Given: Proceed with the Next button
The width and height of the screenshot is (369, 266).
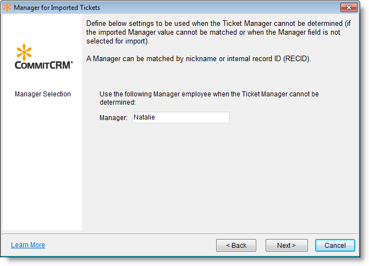Looking at the screenshot, I should (x=286, y=245).
